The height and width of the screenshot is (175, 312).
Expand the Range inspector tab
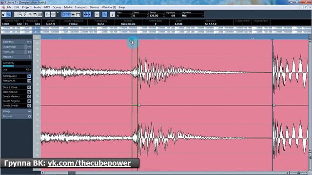click(17, 111)
